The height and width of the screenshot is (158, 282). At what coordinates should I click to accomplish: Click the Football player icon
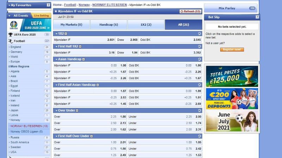point(11,41)
